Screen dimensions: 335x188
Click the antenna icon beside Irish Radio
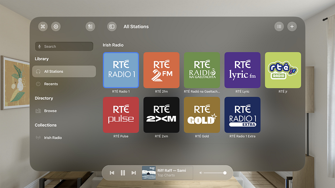[38, 138]
